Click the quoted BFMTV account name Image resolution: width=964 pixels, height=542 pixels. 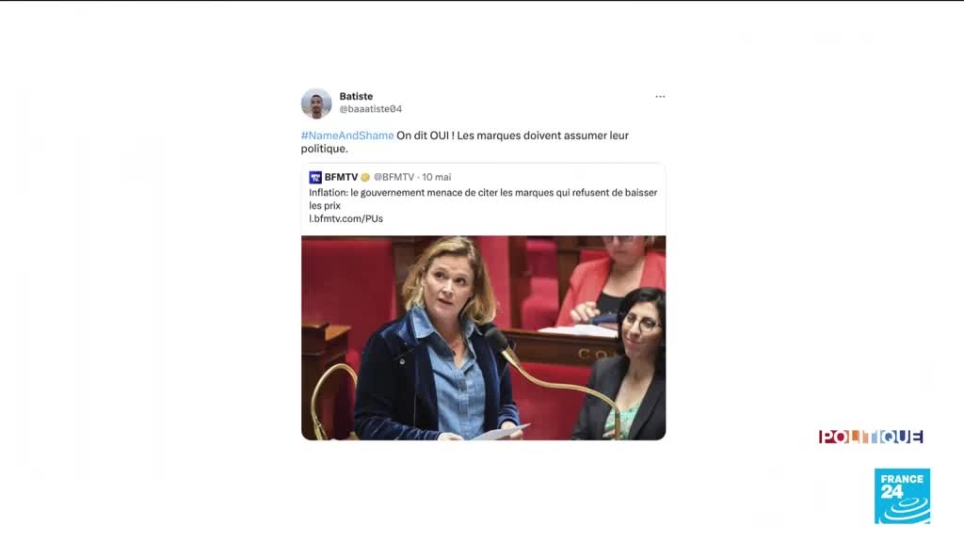click(x=341, y=177)
